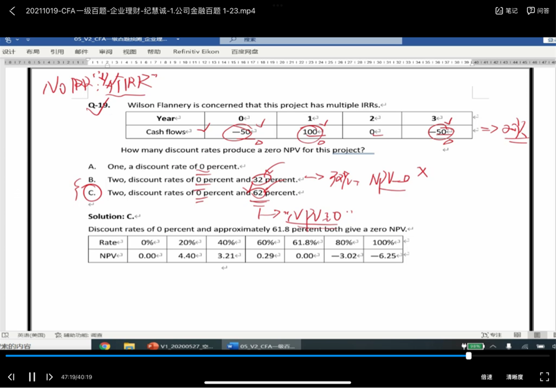556x388 pixels.
Task: Click the Cash flows row header cell
Action: [x=165, y=132]
